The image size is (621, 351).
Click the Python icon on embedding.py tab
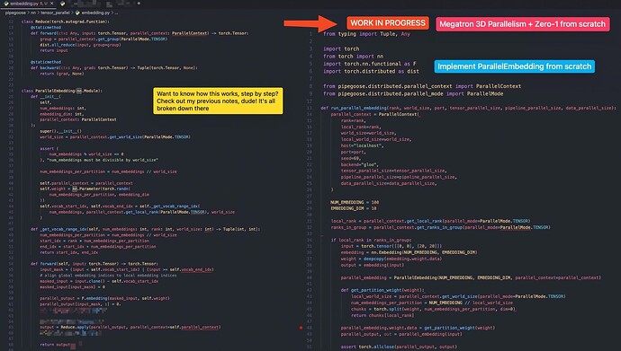click(6, 4)
